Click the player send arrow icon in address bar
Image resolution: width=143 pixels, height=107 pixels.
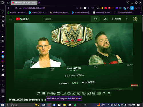[89, 8]
